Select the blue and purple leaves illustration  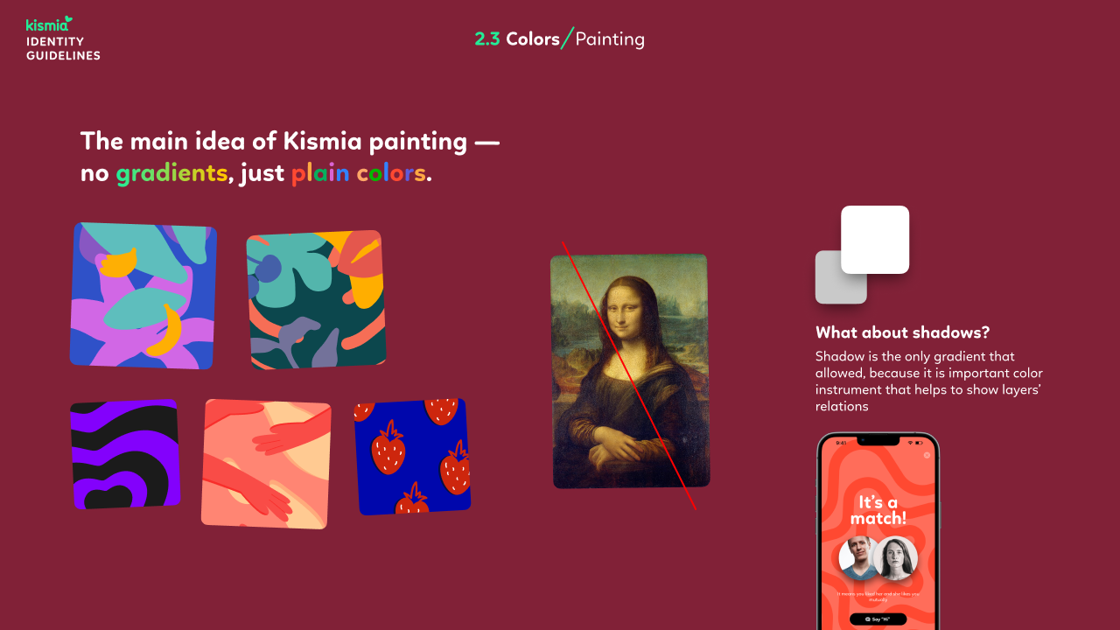click(x=143, y=295)
